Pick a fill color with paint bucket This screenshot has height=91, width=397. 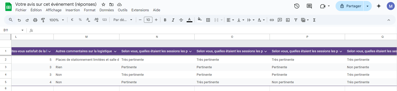(199, 20)
